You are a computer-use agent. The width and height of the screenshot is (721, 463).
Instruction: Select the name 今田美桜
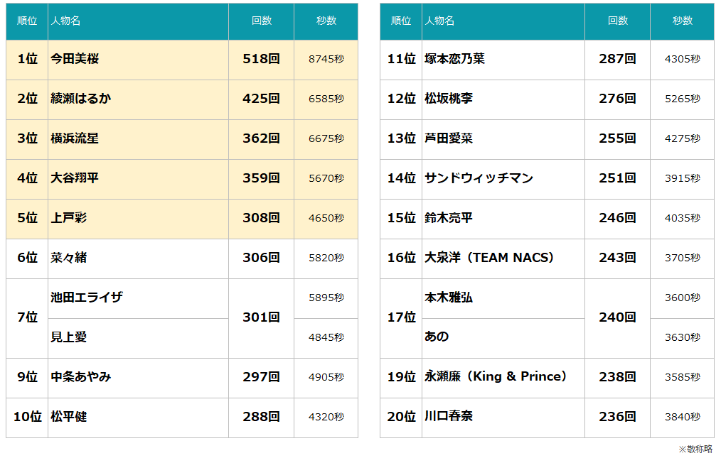coord(75,60)
